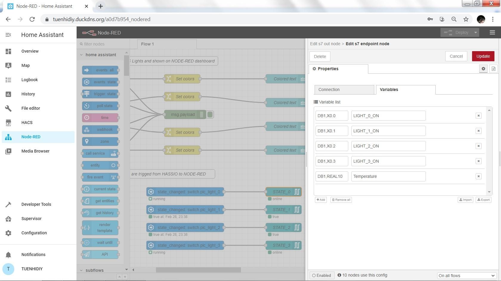The height and width of the screenshot is (281, 501).
Task: Toggle the Enabled state for this config
Action: [322, 275]
